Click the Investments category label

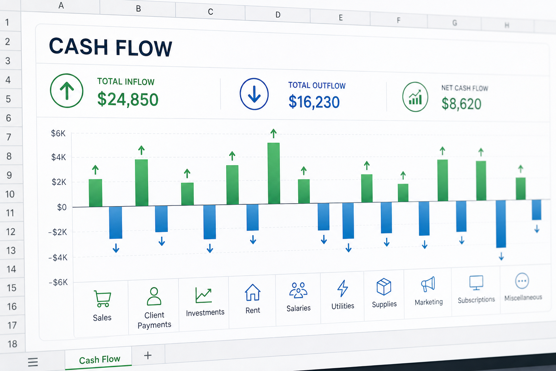click(205, 313)
